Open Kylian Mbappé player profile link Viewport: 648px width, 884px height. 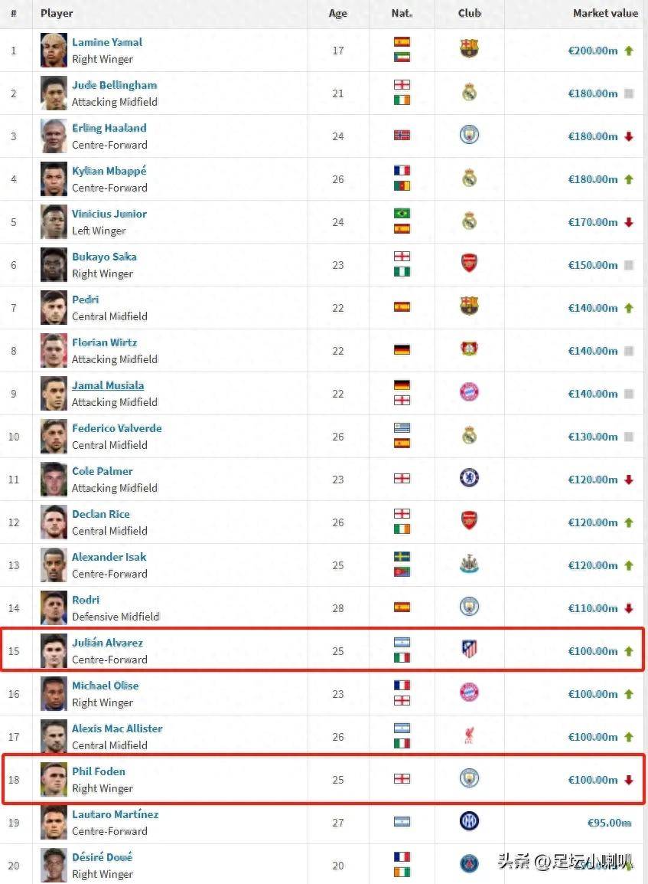coord(109,171)
